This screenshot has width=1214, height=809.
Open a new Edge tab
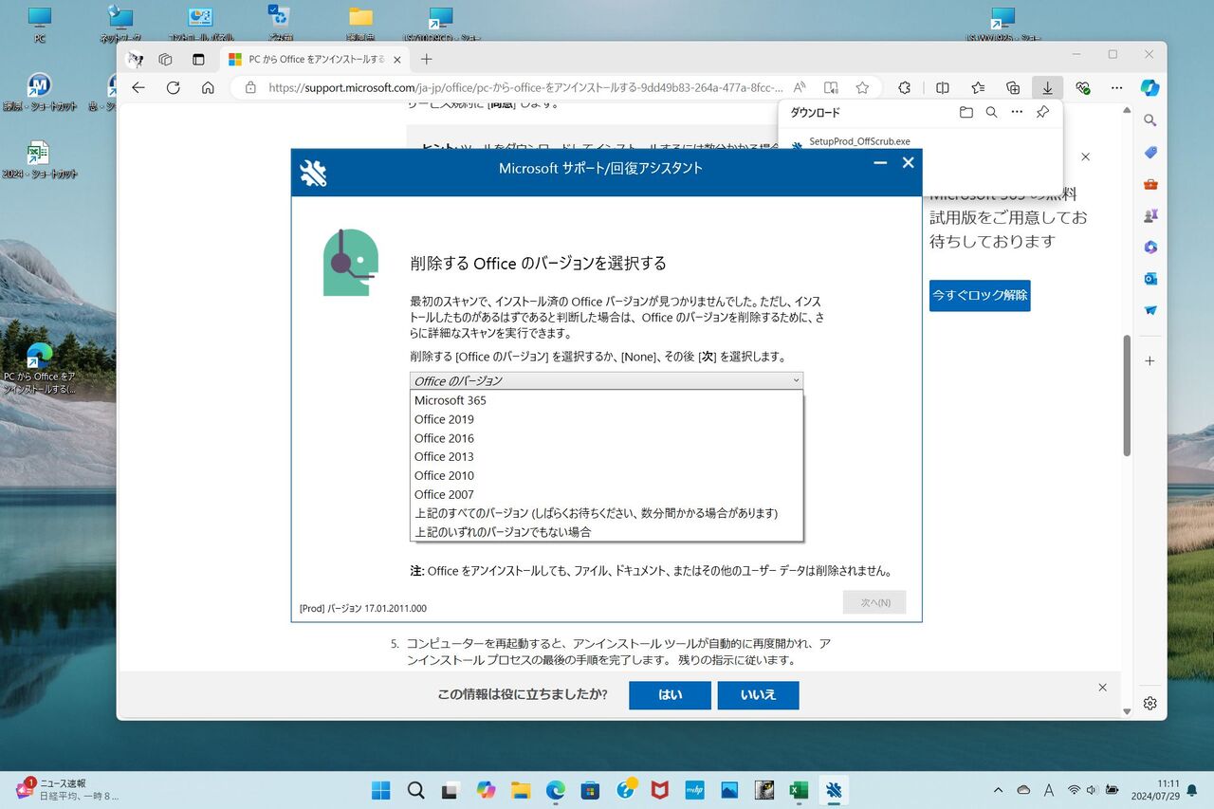(x=427, y=59)
